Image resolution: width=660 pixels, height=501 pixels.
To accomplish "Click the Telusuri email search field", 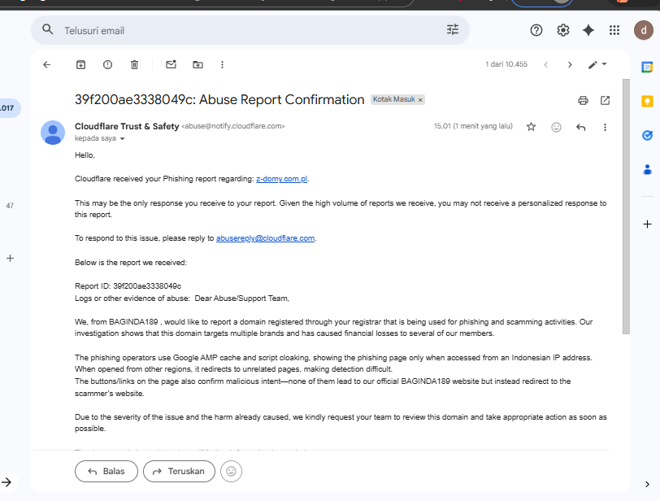I will 250,30.
